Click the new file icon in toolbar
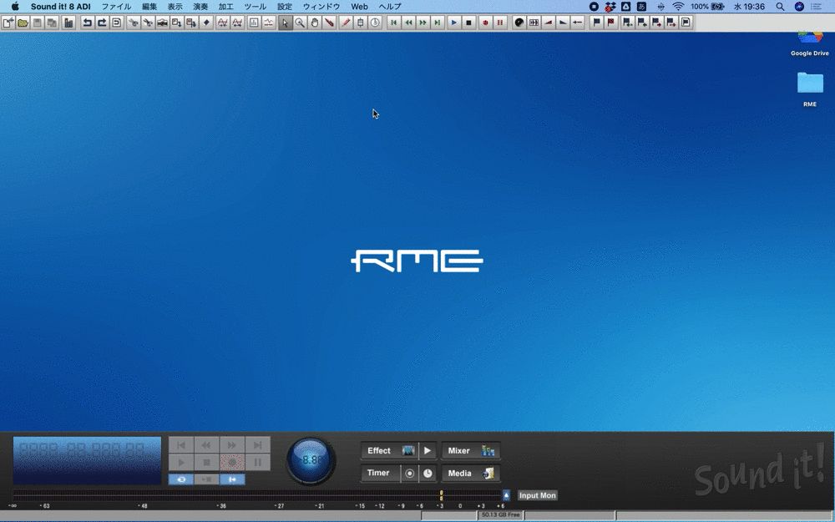The height and width of the screenshot is (522, 835). coord(8,23)
